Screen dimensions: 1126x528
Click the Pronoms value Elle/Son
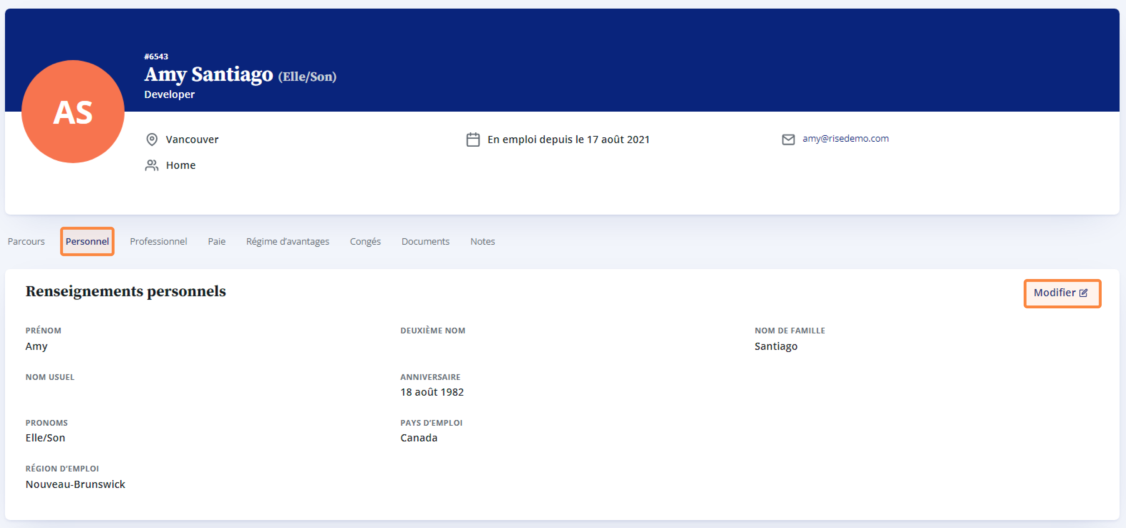pos(45,437)
